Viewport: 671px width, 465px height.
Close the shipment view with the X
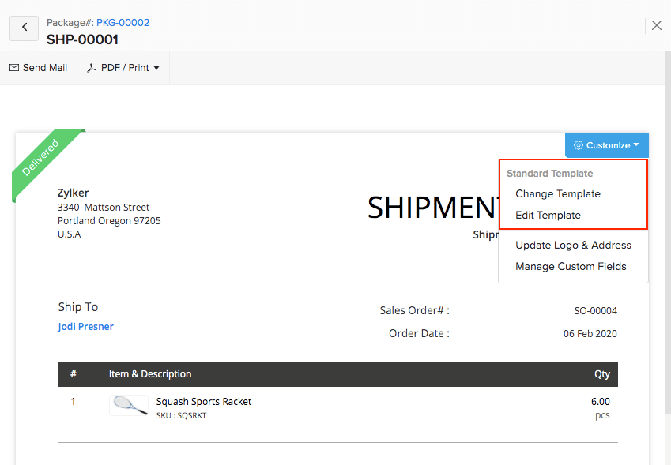coord(657,24)
